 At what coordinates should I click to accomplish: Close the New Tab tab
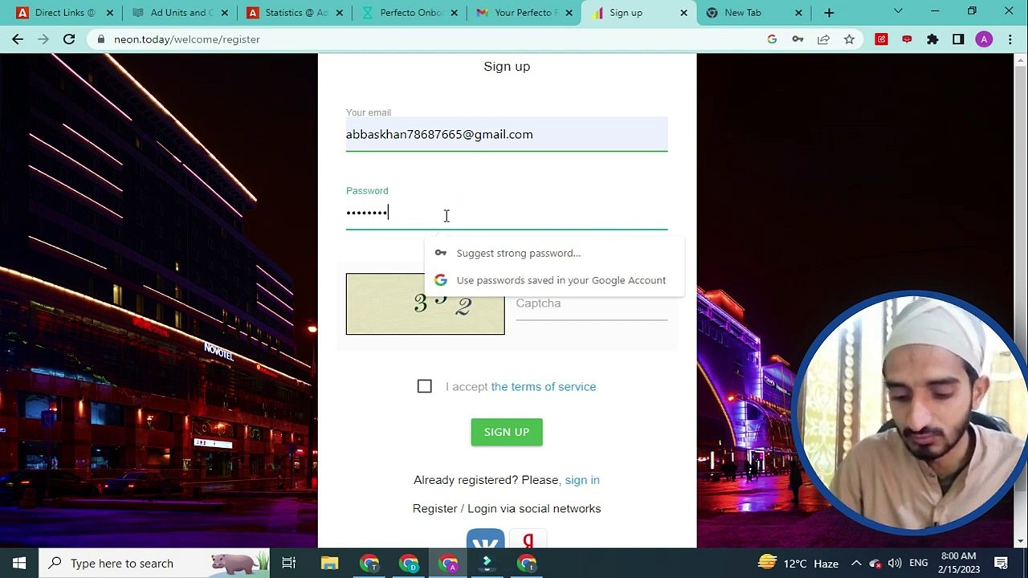pos(798,13)
